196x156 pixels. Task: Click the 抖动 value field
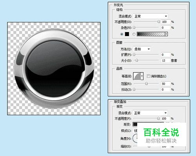coord(165,89)
